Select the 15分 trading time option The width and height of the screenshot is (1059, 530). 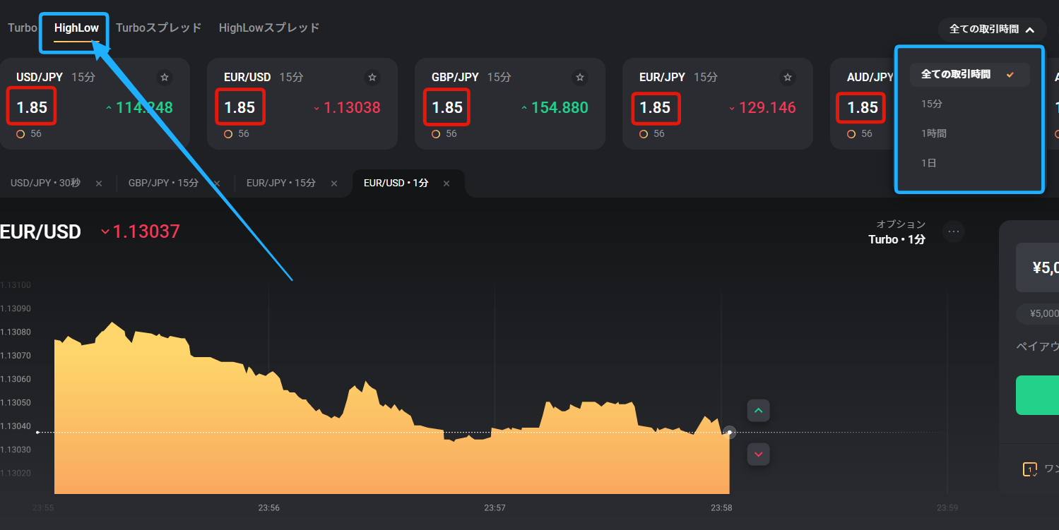(932, 104)
